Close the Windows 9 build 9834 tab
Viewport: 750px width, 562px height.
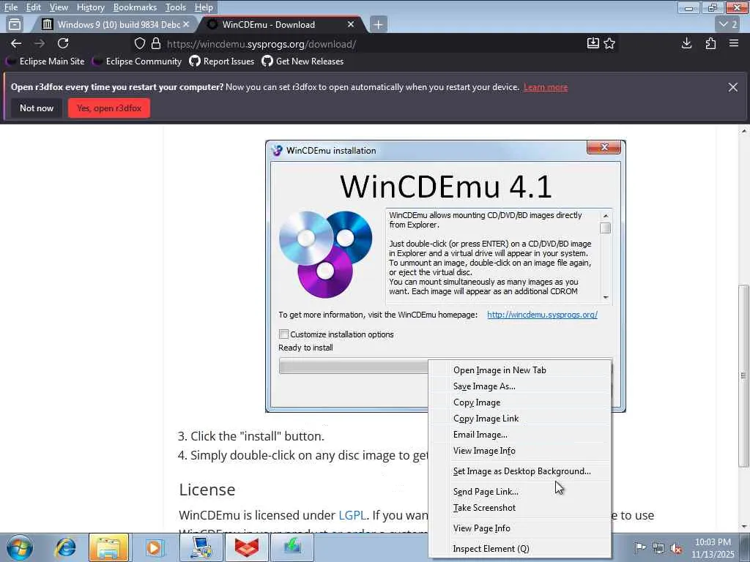[186, 24]
